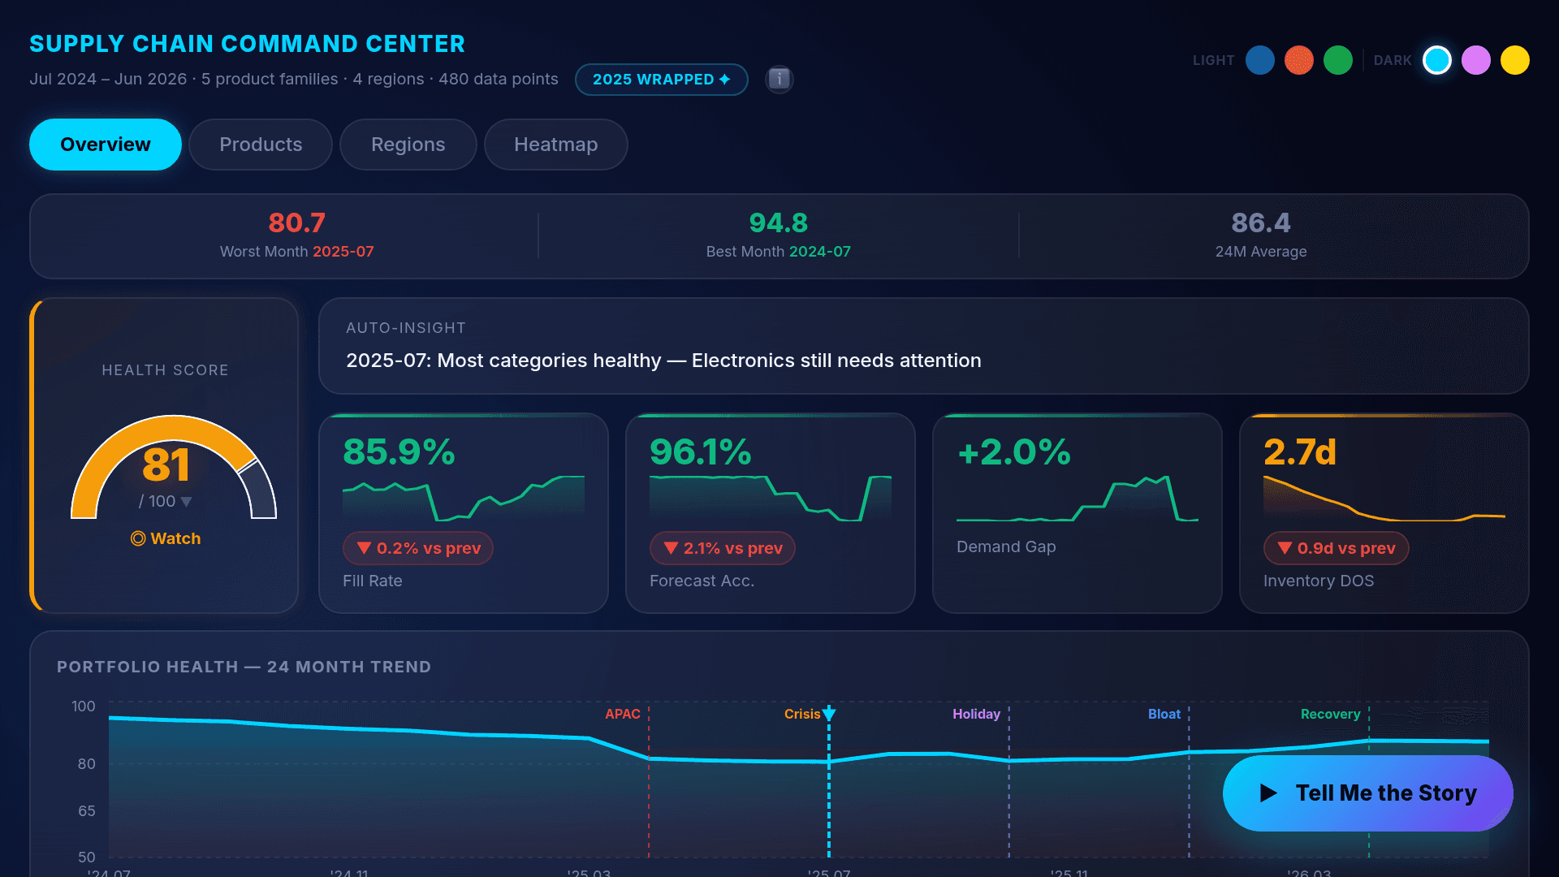This screenshot has height=877, width=1559.
Task: Click the Portfolio Health 24 Month Trend heading
Action: pos(244,667)
